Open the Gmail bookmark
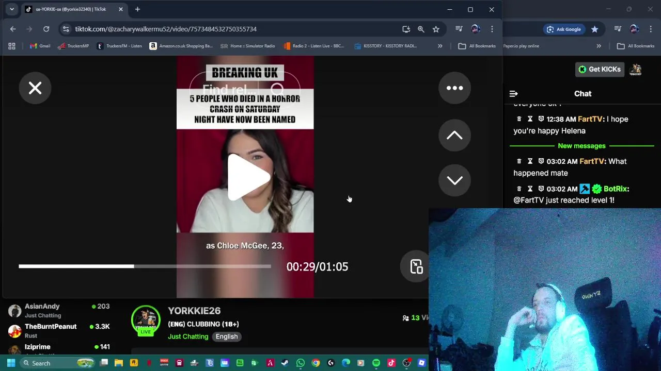 point(40,46)
